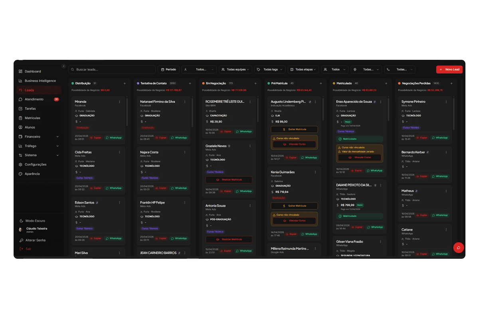Open options menu on Natanael Firmino card
The height and width of the screenshot is (319, 479).
click(x=184, y=102)
